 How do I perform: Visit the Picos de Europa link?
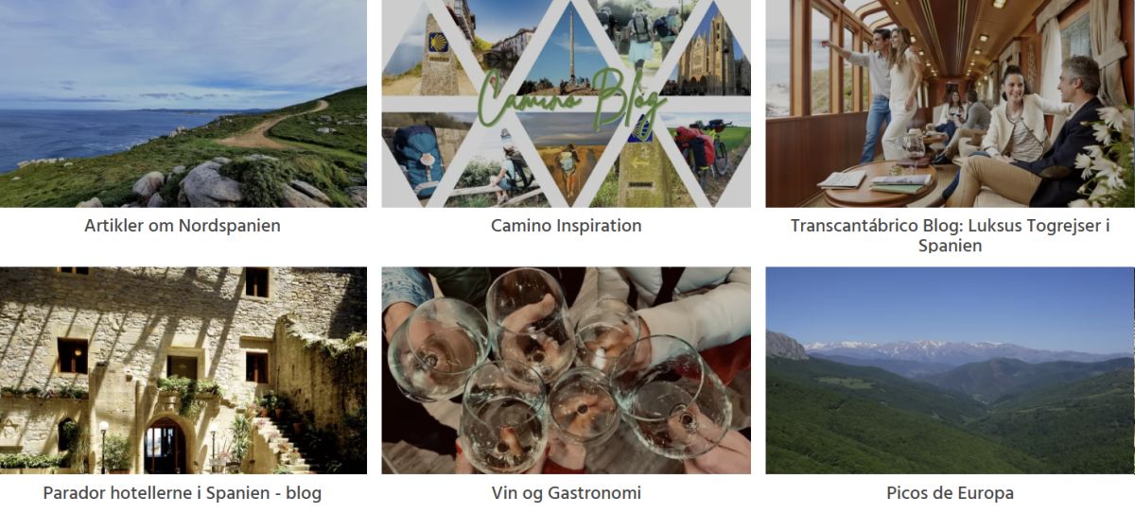[x=950, y=493]
